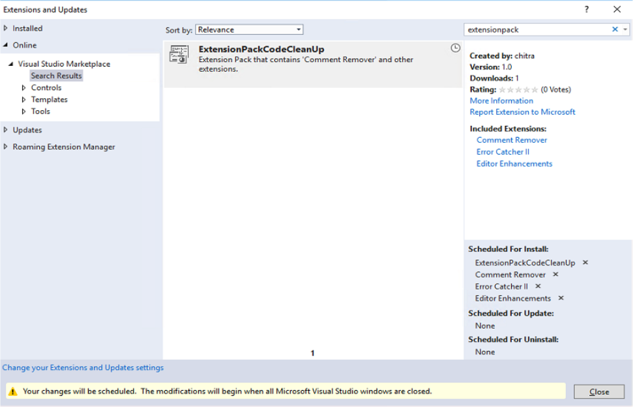Open the help question mark button
Image resolution: width=633 pixels, height=407 pixels.
coord(587,9)
